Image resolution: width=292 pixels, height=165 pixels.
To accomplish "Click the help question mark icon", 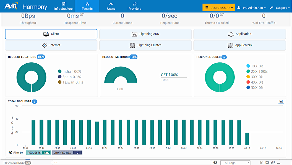I will pyautogui.click(x=215, y=163).
